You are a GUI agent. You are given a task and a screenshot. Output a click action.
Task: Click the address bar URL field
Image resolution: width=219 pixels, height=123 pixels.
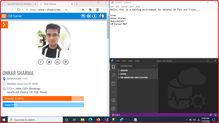[x=46, y=10]
